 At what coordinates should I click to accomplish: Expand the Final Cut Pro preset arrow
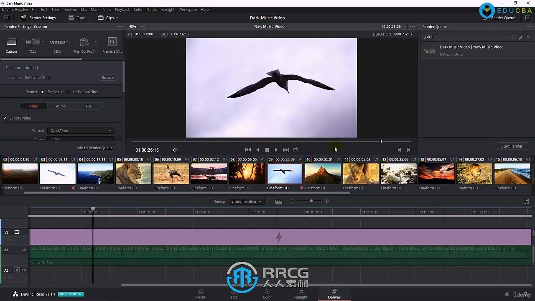96,42
